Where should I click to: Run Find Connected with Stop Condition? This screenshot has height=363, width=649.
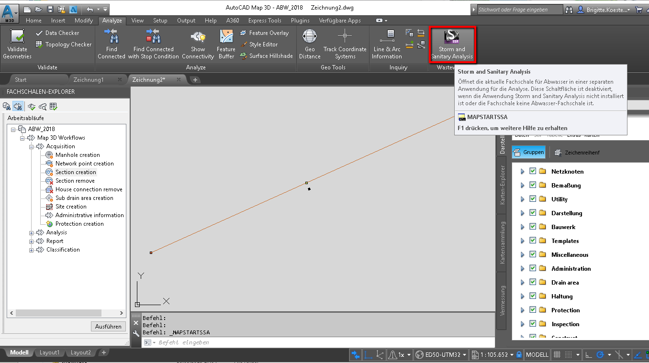point(154,44)
